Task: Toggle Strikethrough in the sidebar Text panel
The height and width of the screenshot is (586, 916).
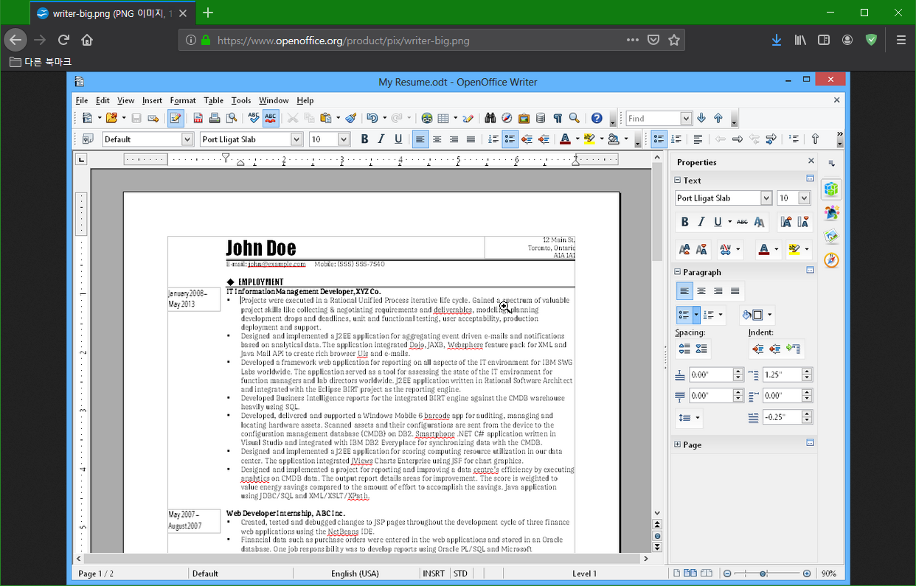Action: click(x=742, y=222)
